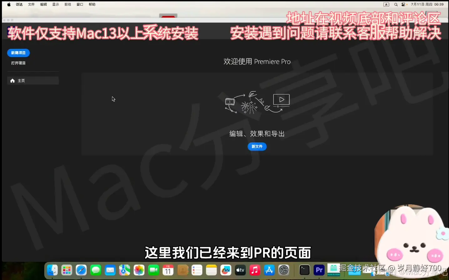The image size is (449, 280).
Task: Click the blue 新文件 button under 编辑、效果和导出
Action: pos(257,146)
